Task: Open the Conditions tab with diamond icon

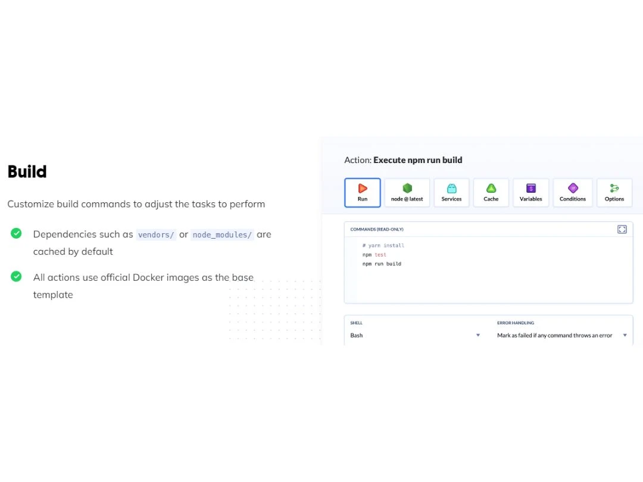Action: coord(573,193)
